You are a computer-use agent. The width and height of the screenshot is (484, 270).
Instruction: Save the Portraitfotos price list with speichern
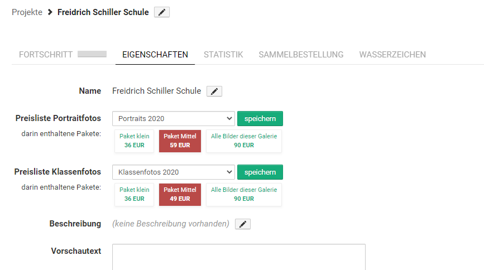click(260, 119)
